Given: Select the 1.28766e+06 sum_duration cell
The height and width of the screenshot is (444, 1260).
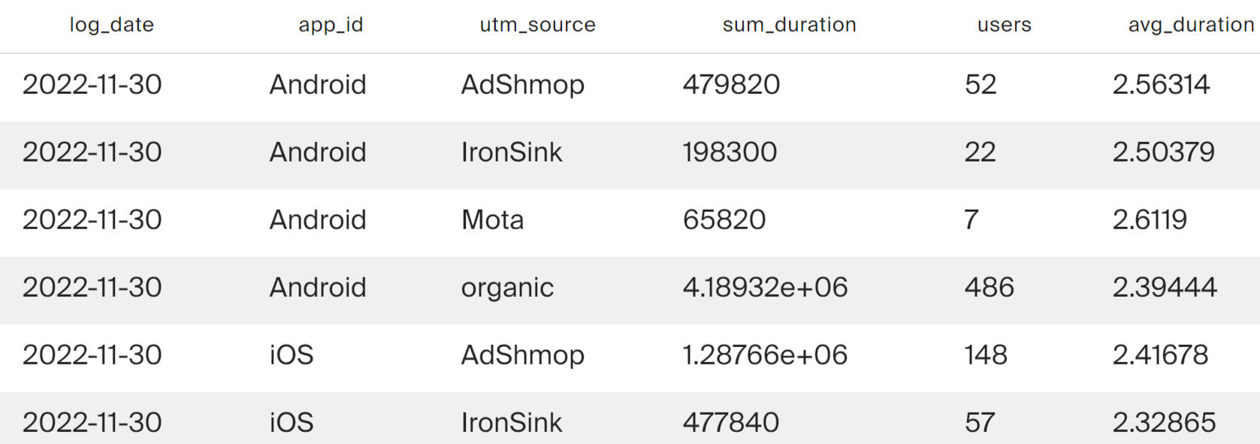Looking at the screenshot, I should [x=765, y=355].
